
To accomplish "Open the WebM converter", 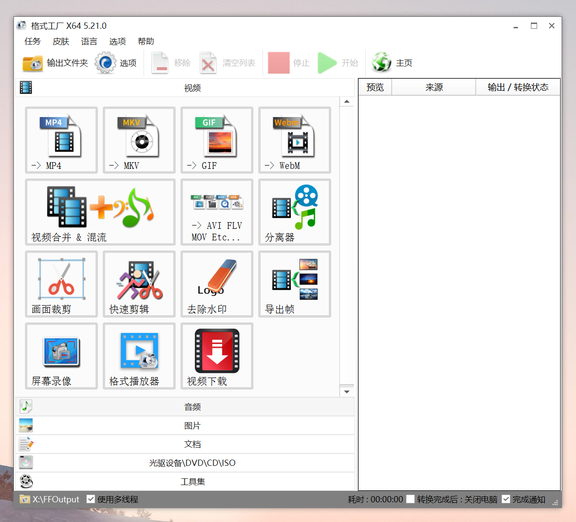I will click(294, 140).
